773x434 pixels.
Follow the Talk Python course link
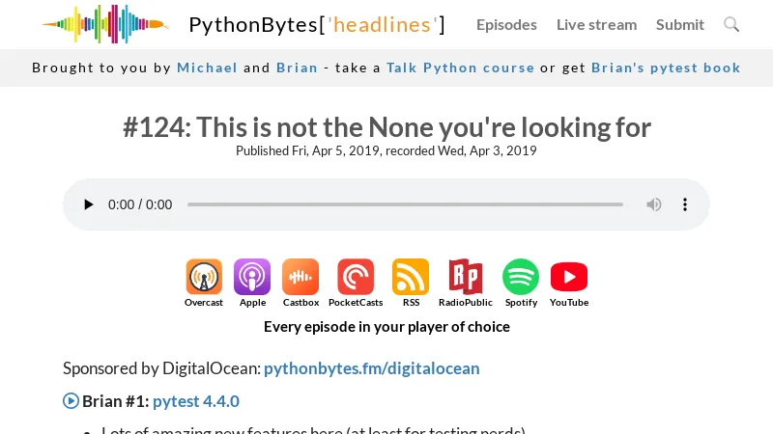pyautogui.click(x=460, y=68)
